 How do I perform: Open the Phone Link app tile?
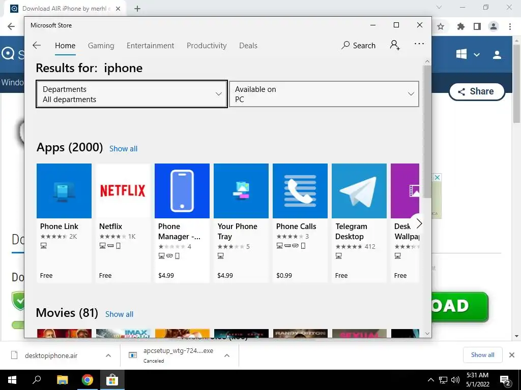coord(64,222)
